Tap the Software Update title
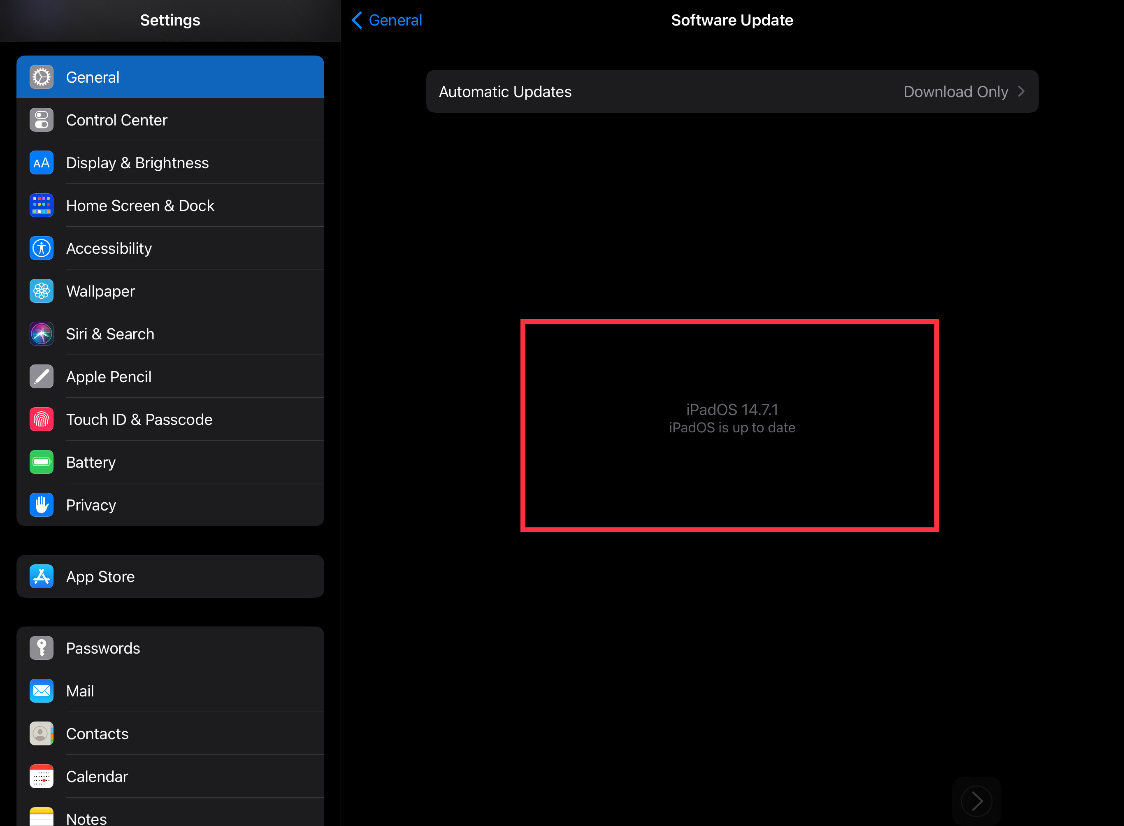Image resolution: width=1124 pixels, height=826 pixels. pyautogui.click(x=732, y=20)
